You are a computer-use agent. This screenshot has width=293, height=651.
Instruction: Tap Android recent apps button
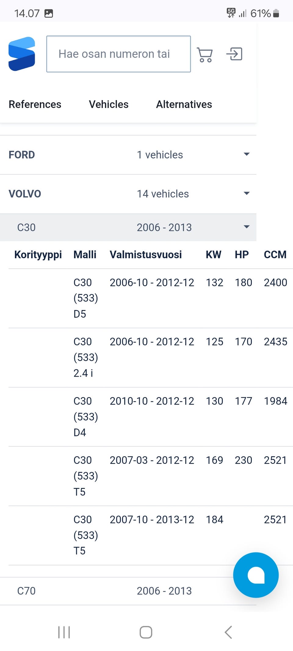64,632
